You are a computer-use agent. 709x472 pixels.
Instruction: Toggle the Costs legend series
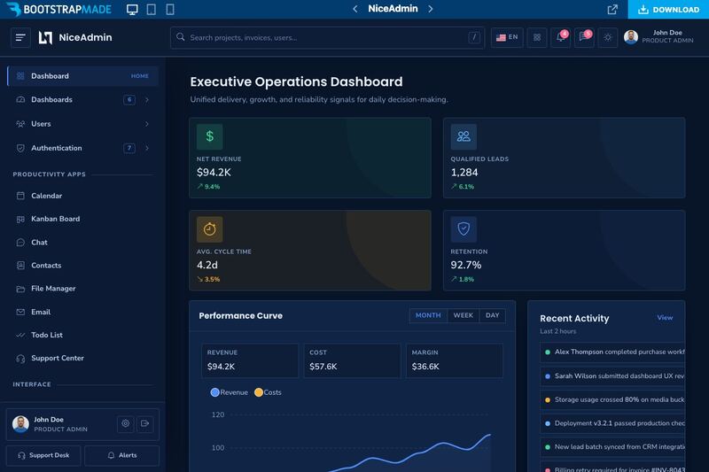(x=268, y=392)
